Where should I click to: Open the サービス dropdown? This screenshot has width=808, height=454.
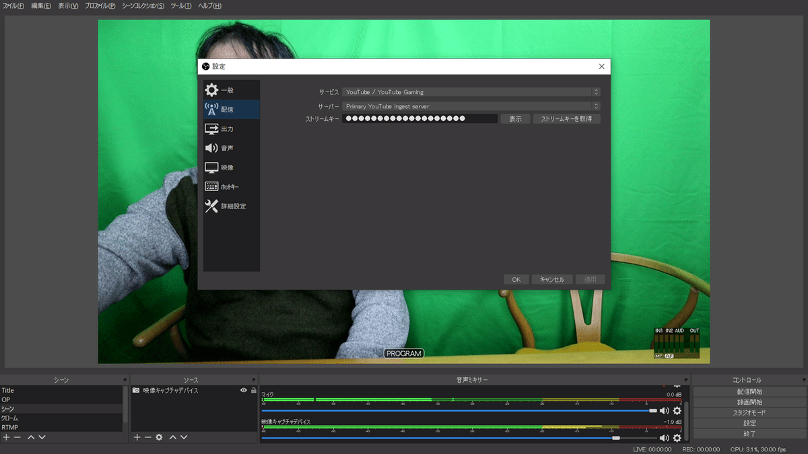(471, 91)
